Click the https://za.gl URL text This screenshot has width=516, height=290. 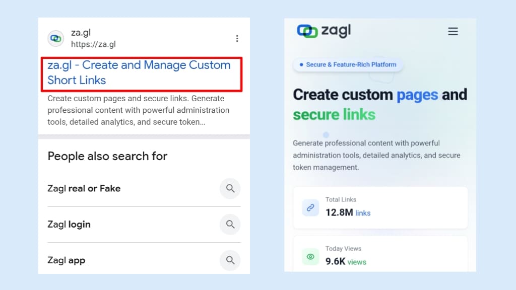[93, 44]
